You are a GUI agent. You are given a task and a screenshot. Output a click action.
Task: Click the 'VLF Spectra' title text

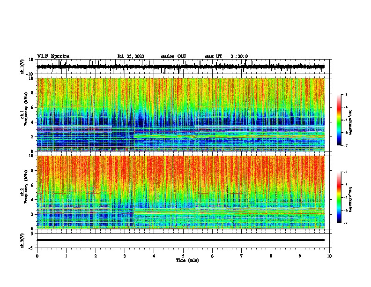[x=53, y=56]
